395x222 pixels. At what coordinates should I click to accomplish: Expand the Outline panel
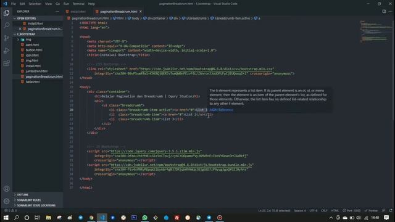coord(38,195)
